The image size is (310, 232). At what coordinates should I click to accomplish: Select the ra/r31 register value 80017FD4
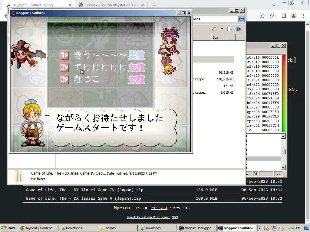270,125
